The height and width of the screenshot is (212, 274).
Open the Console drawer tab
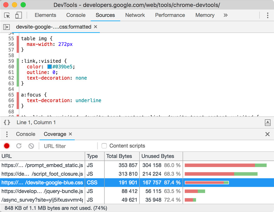[26, 134]
